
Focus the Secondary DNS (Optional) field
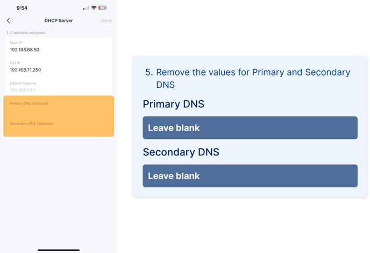[58, 125]
